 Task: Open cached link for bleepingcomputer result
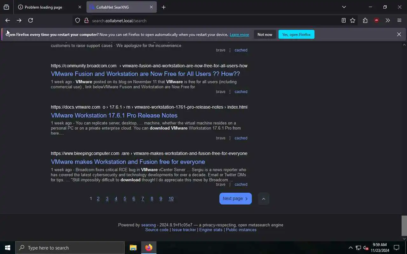tap(241, 184)
